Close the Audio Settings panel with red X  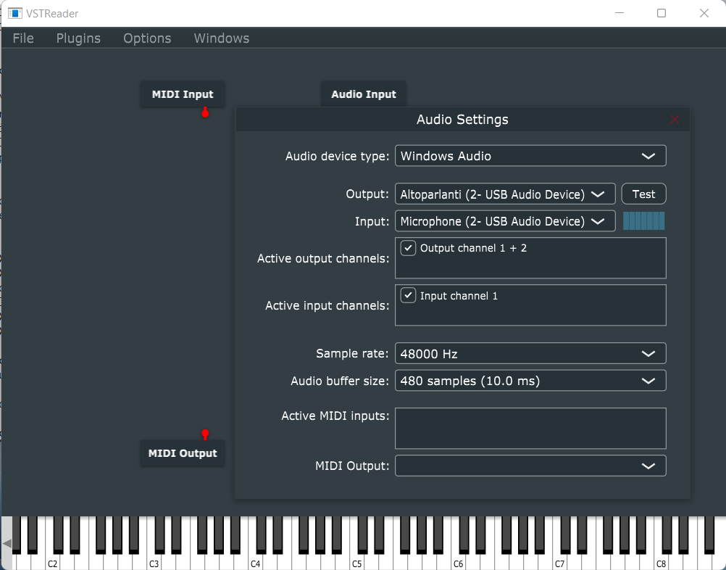[675, 120]
